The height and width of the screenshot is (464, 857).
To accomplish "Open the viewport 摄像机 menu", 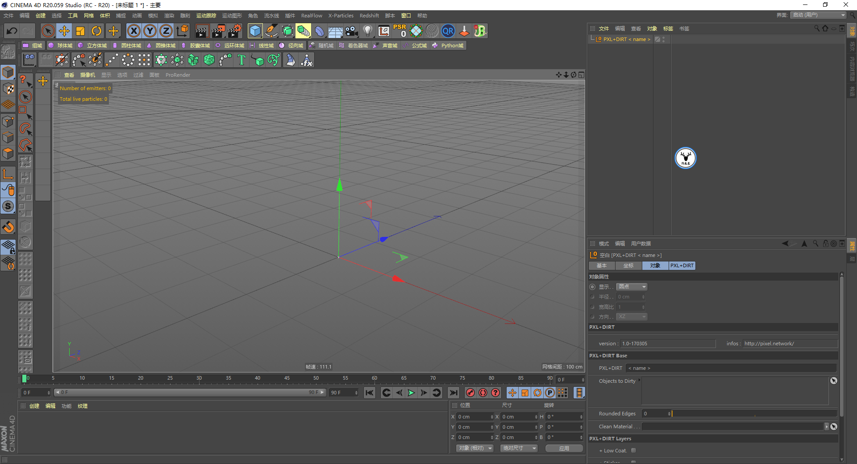I will point(87,75).
